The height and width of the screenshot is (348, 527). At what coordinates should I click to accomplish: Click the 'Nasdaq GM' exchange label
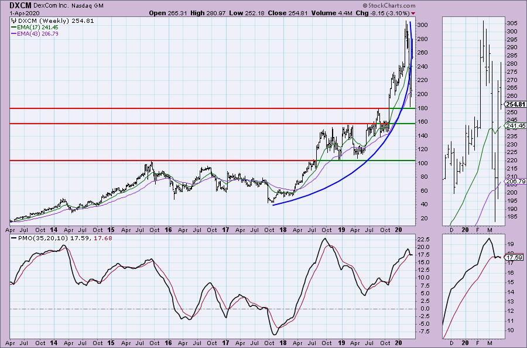(87, 6)
